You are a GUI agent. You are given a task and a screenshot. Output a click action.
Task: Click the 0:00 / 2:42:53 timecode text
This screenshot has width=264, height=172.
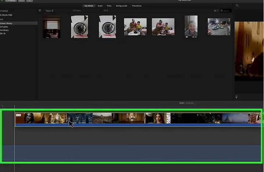coord(186,103)
